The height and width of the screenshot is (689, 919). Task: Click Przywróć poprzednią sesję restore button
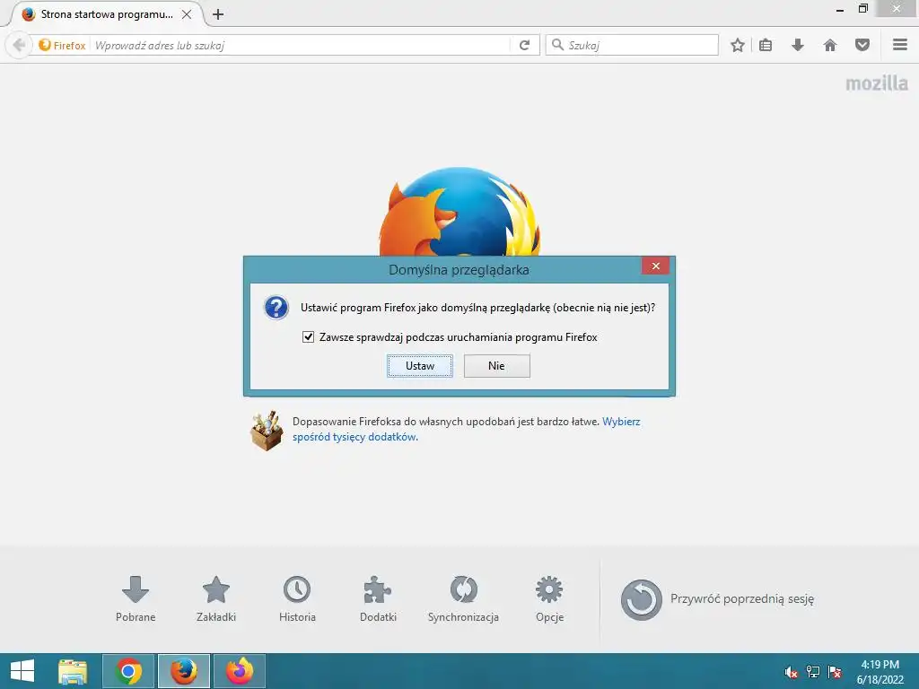pos(717,599)
